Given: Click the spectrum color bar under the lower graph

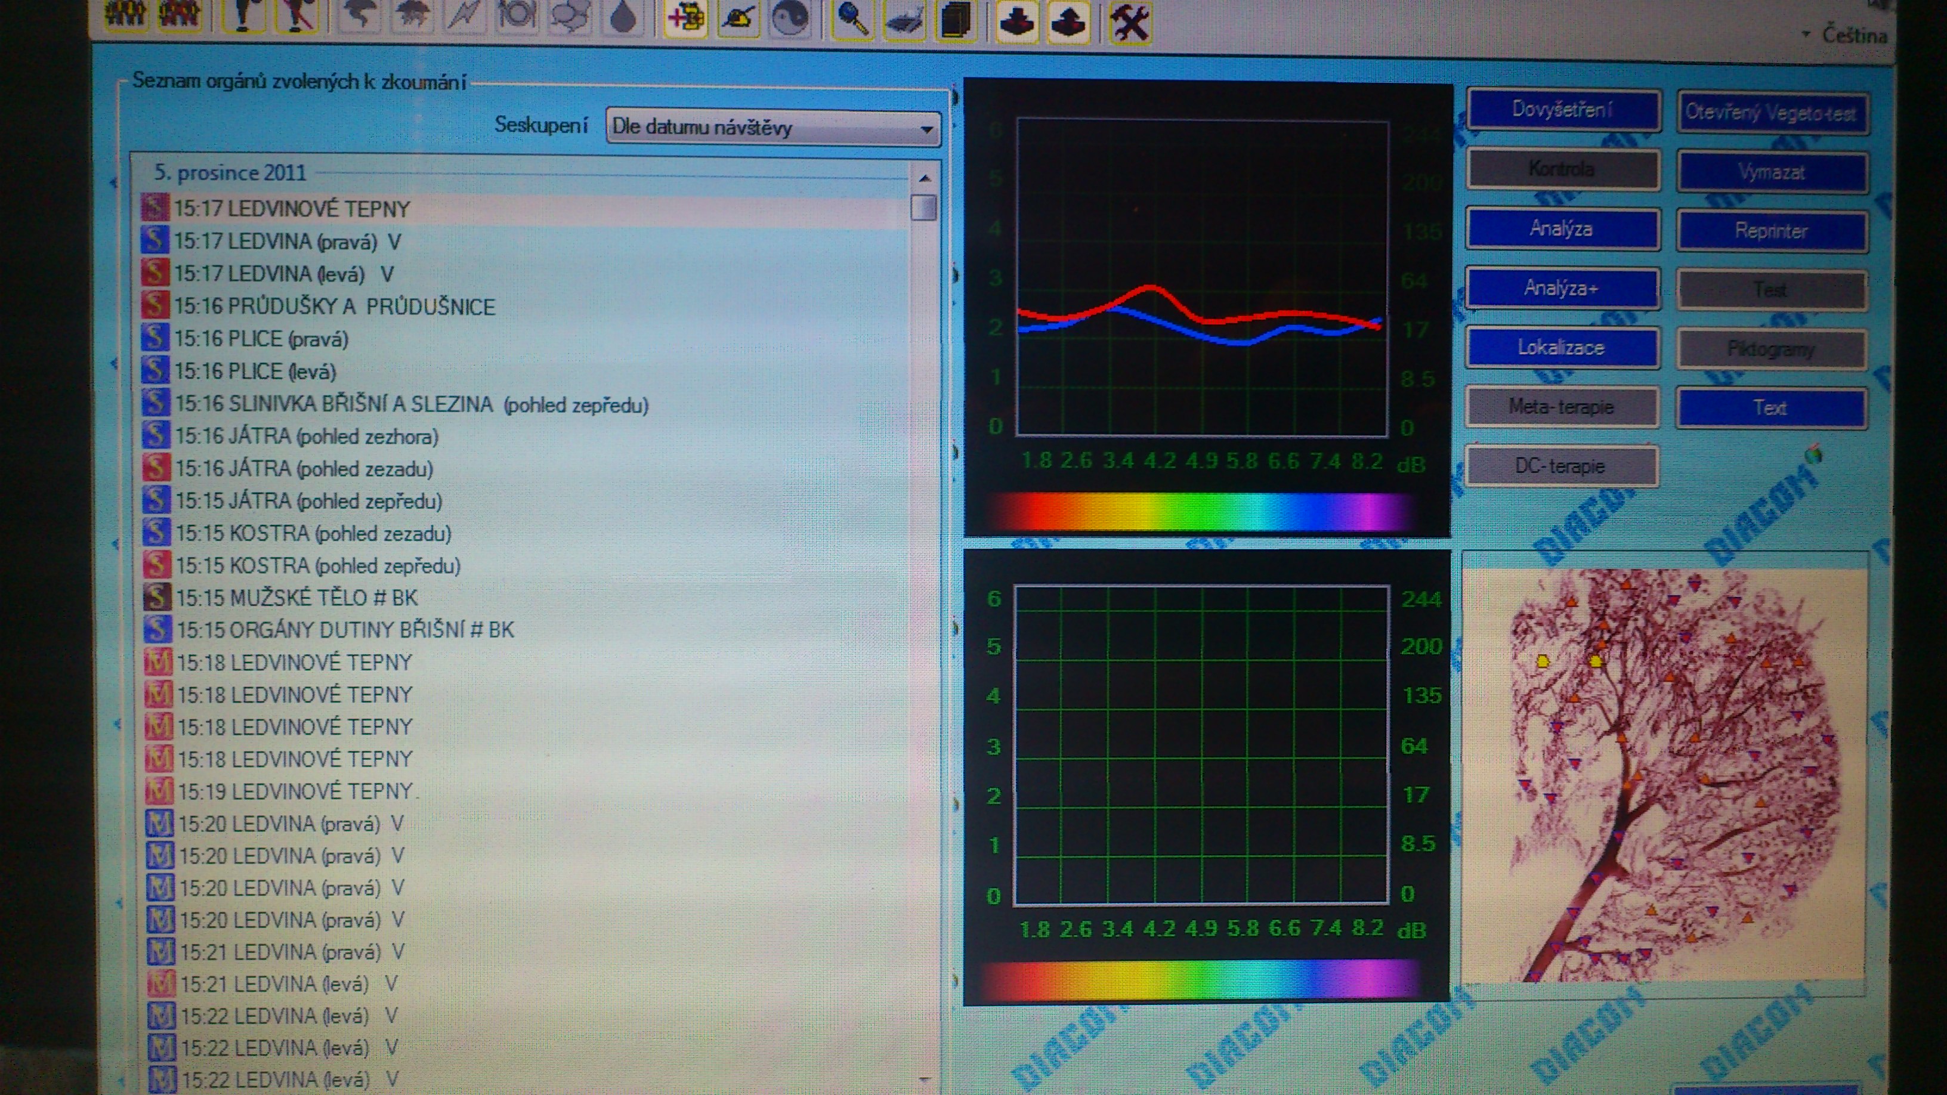Looking at the screenshot, I should (x=1200, y=979).
